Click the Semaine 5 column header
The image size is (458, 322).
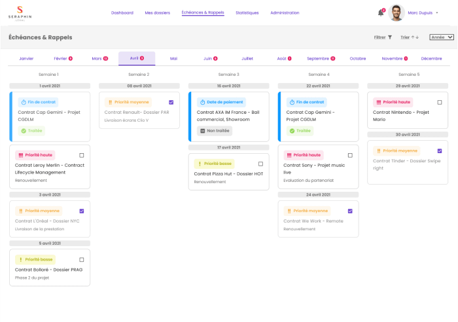coord(409,75)
